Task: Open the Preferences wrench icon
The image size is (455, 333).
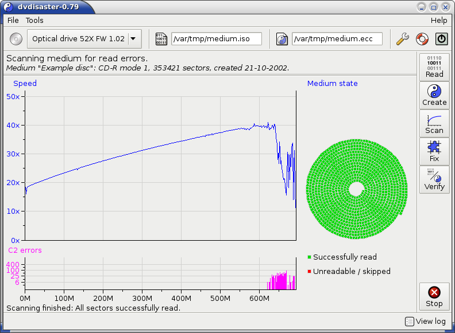Action: pyautogui.click(x=403, y=39)
